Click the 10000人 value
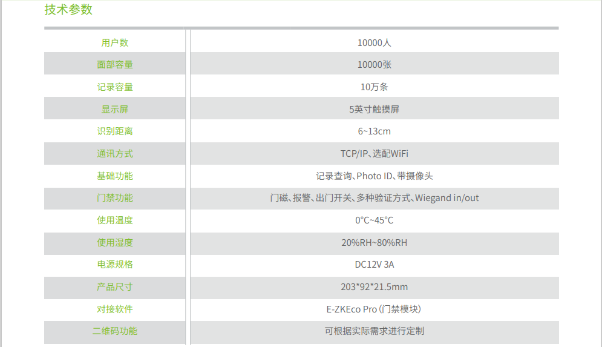 [x=375, y=42]
